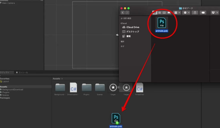This screenshot has height=128, width=220.
Task: Click the Finder edit tags button
Action: click(203, 13)
